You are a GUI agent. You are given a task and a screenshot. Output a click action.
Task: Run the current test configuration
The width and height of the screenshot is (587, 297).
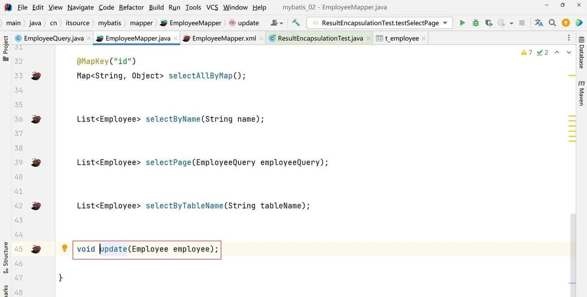[462, 22]
